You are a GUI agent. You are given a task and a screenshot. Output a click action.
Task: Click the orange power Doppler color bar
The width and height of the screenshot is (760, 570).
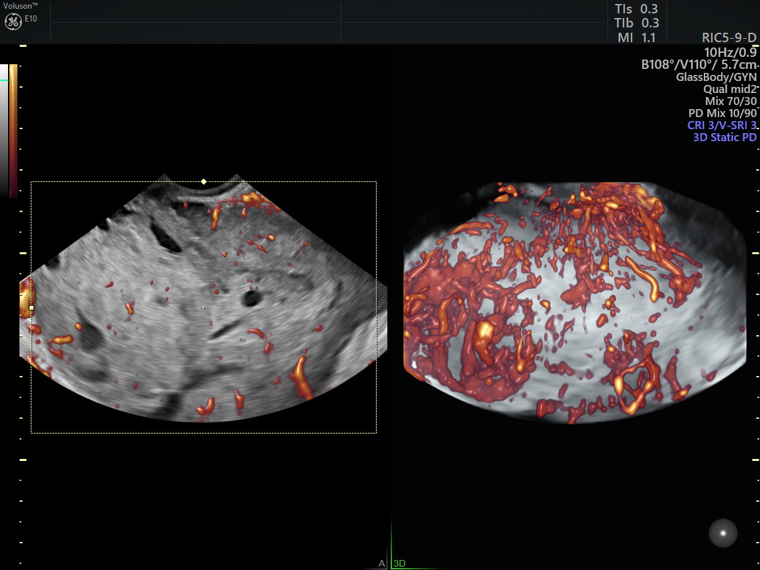[x=13, y=130]
